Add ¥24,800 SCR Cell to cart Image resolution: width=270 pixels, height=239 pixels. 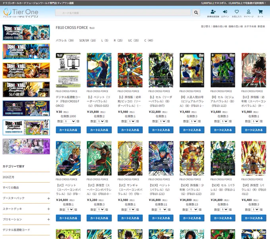click(223, 218)
